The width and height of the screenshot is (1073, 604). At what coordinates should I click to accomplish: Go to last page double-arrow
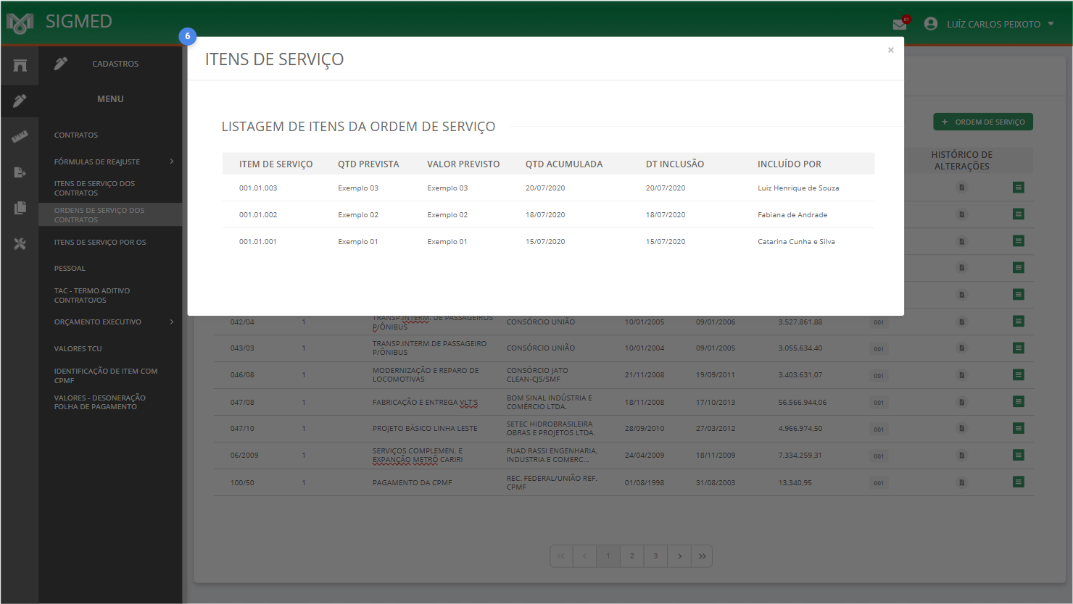tap(702, 556)
